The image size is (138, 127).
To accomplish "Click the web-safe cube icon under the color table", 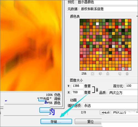I will [100, 74].
